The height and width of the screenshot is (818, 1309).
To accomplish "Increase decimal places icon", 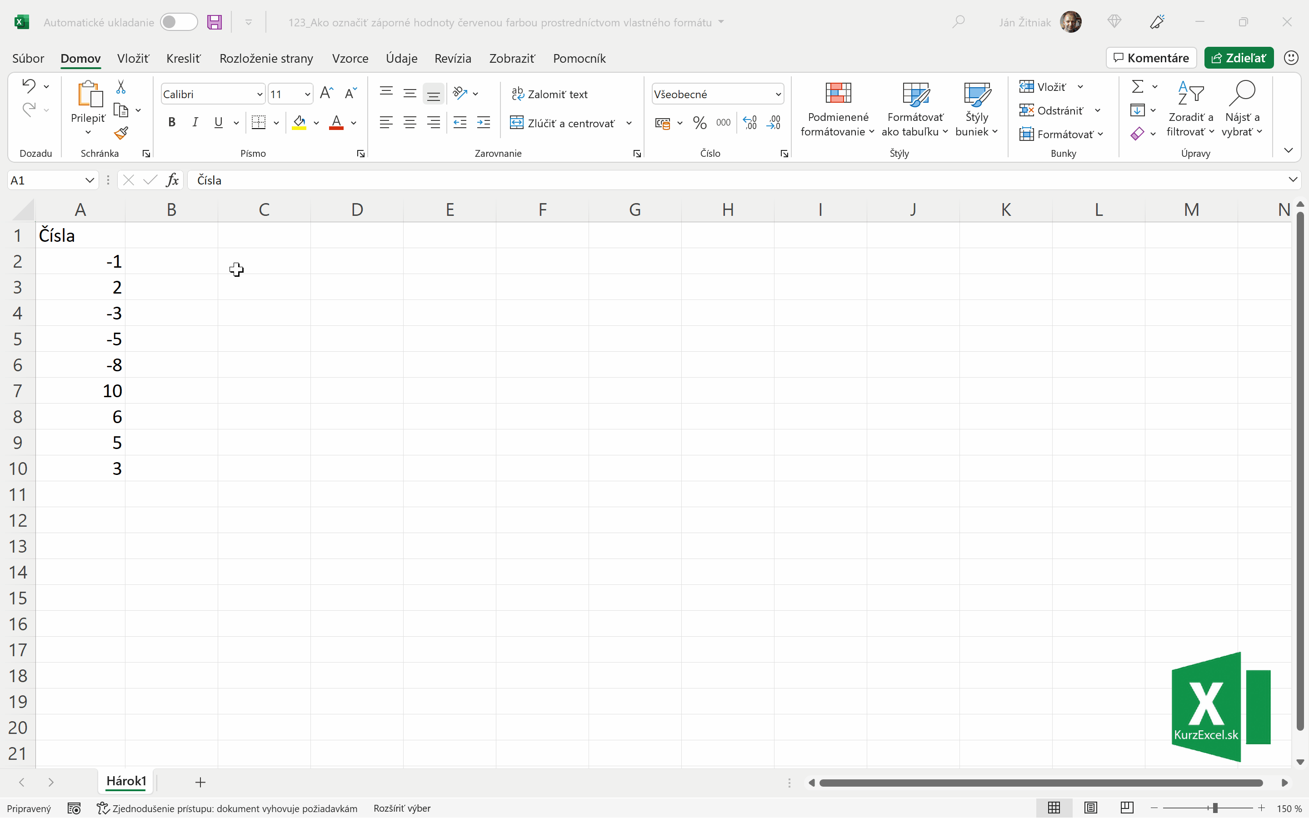I will click(749, 123).
